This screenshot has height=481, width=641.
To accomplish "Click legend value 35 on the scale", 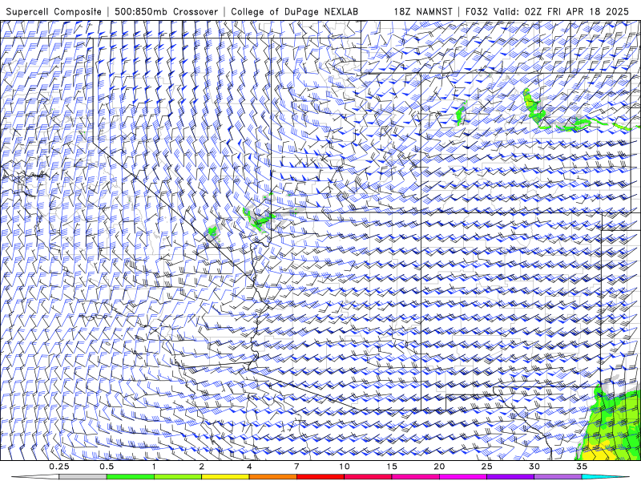I will [x=582, y=467].
